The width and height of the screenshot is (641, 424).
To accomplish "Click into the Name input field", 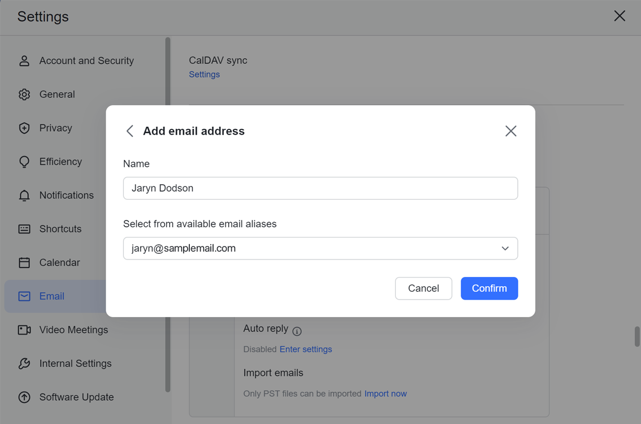I will (x=320, y=188).
